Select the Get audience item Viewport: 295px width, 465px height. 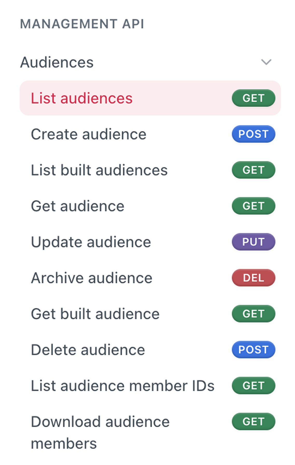(150, 206)
